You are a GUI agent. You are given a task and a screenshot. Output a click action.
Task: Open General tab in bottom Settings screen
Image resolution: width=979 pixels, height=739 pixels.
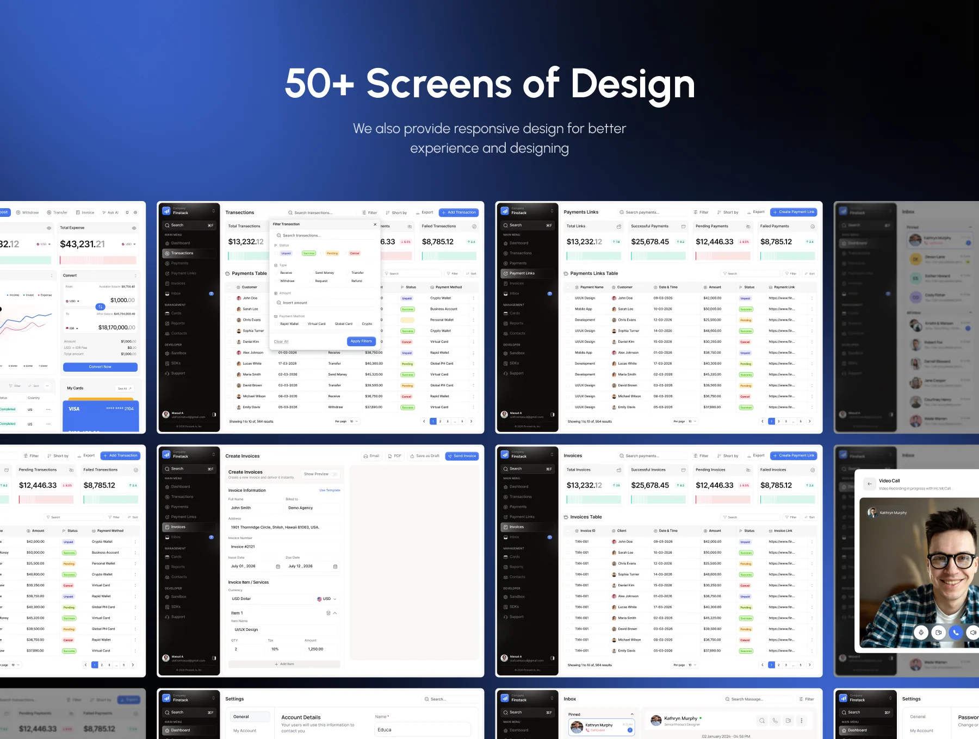click(250, 717)
